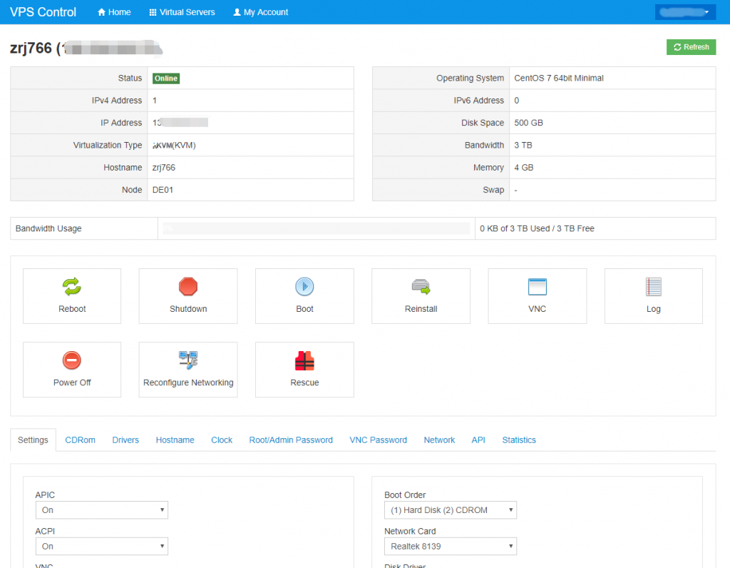Click the blue Boot play icon
This screenshot has width=730, height=568.
pos(304,287)
